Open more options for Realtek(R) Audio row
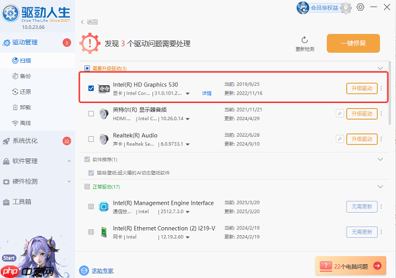Image resolution: width=396 pixels, height=278 pixels. point(381,139)
